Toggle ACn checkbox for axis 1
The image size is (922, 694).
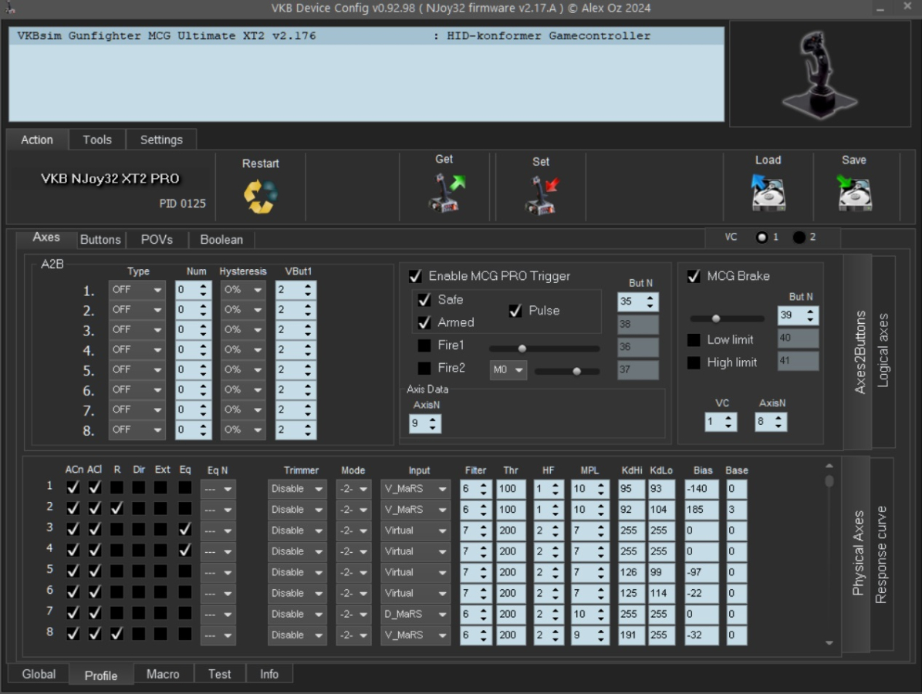(73, 487)
